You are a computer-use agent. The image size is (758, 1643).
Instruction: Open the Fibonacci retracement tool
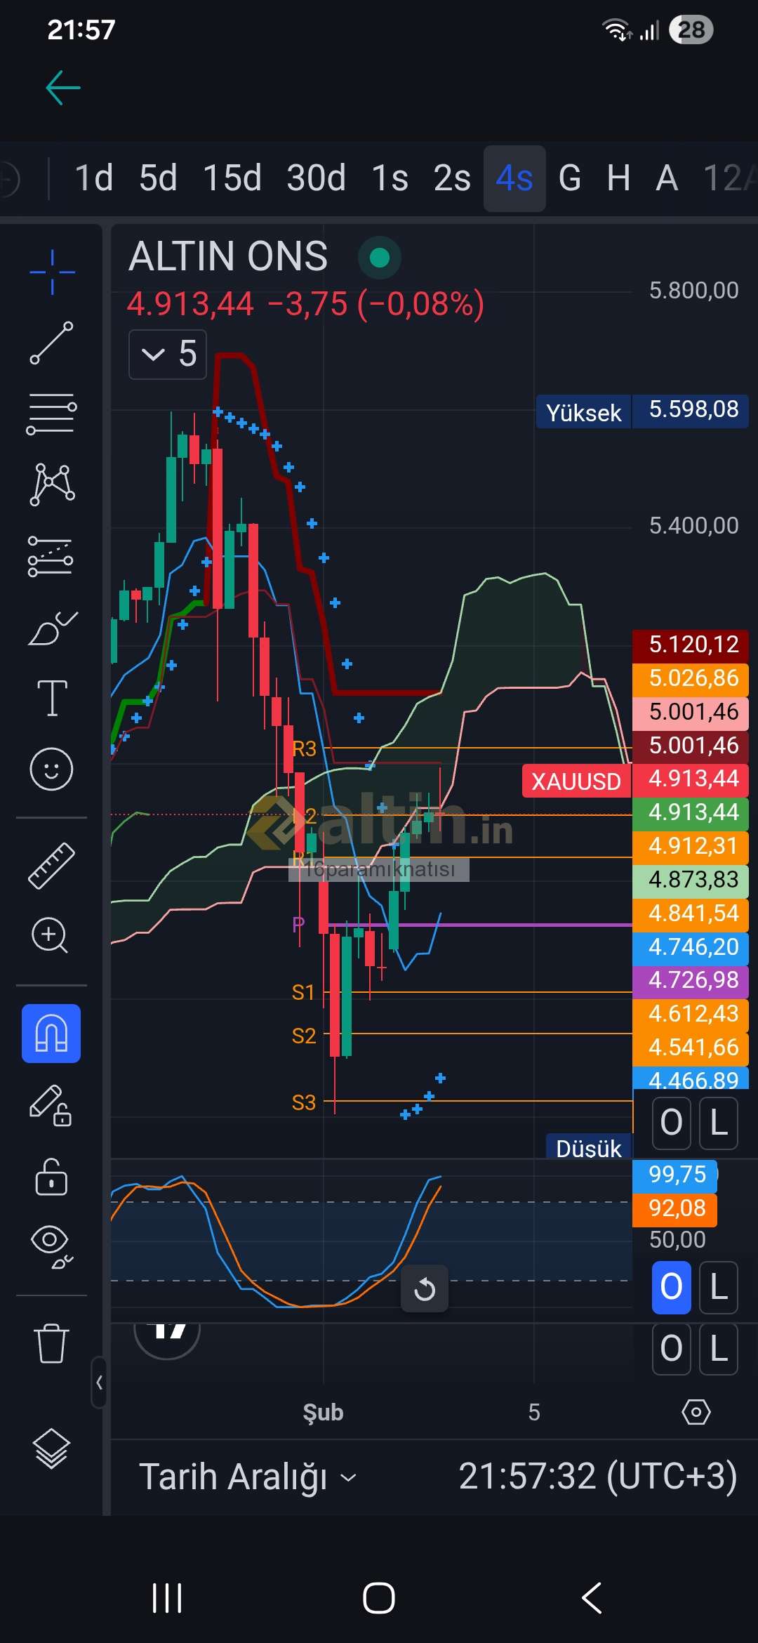pyautogui.click(x=51, y=414)
